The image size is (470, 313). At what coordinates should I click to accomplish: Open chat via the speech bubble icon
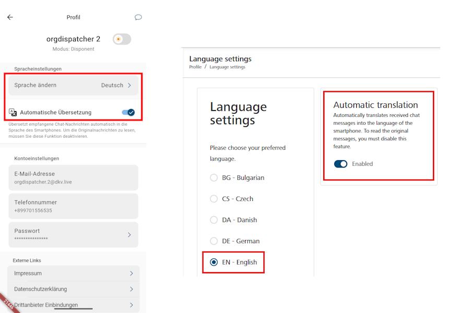[138, 17]
